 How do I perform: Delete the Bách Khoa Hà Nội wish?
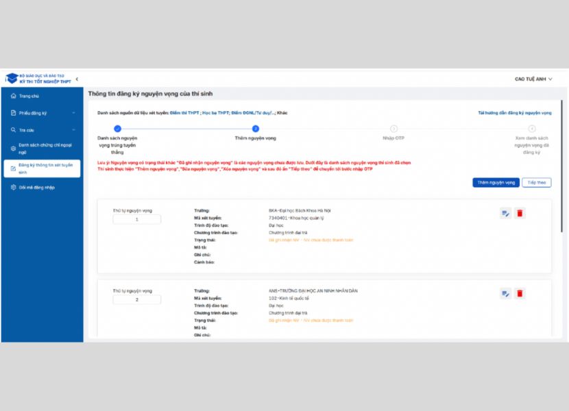point(520,214)
